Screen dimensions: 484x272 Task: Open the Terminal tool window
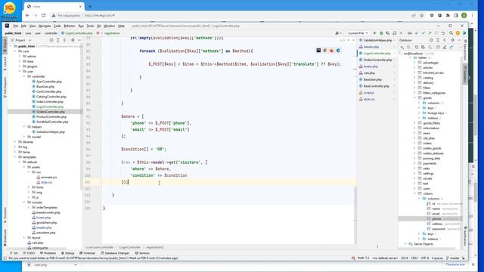click(x=88, y=253)
